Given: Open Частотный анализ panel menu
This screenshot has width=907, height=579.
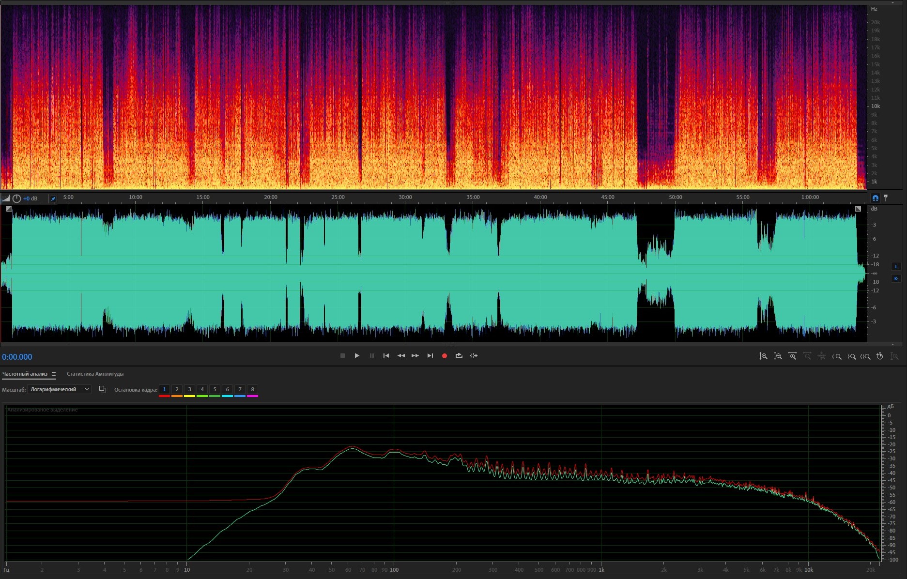Looking at the screenshot, I should point(54,374).
